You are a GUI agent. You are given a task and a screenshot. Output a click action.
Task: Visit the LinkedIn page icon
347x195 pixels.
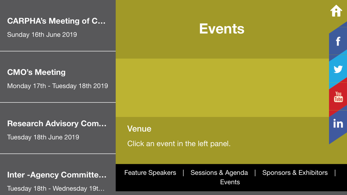coord(338,124)
